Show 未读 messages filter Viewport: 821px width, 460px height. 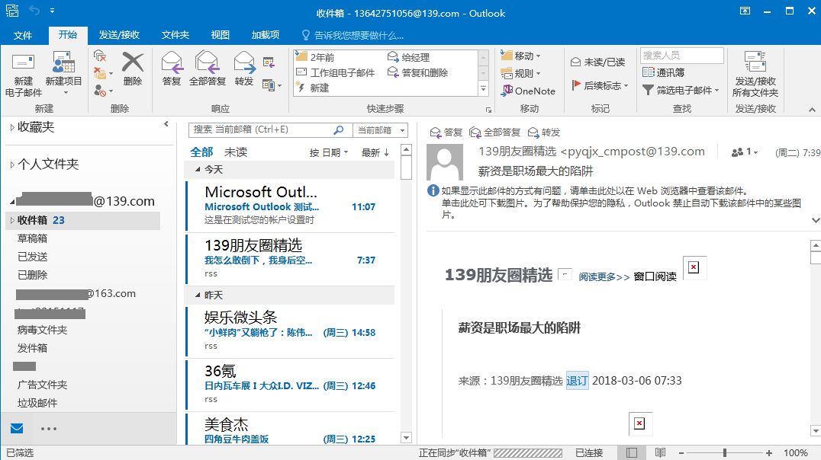tap(236, 152)
